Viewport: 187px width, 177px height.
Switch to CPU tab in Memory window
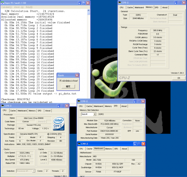tap(122, 7)
